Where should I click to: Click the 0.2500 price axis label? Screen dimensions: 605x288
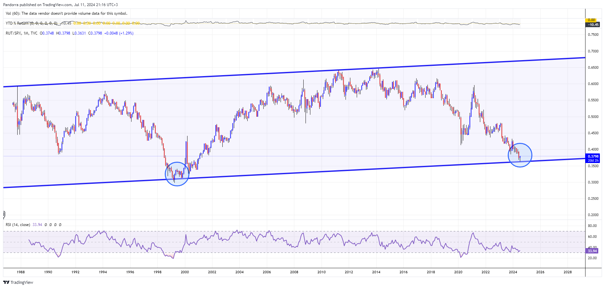(x=593, y=198)
